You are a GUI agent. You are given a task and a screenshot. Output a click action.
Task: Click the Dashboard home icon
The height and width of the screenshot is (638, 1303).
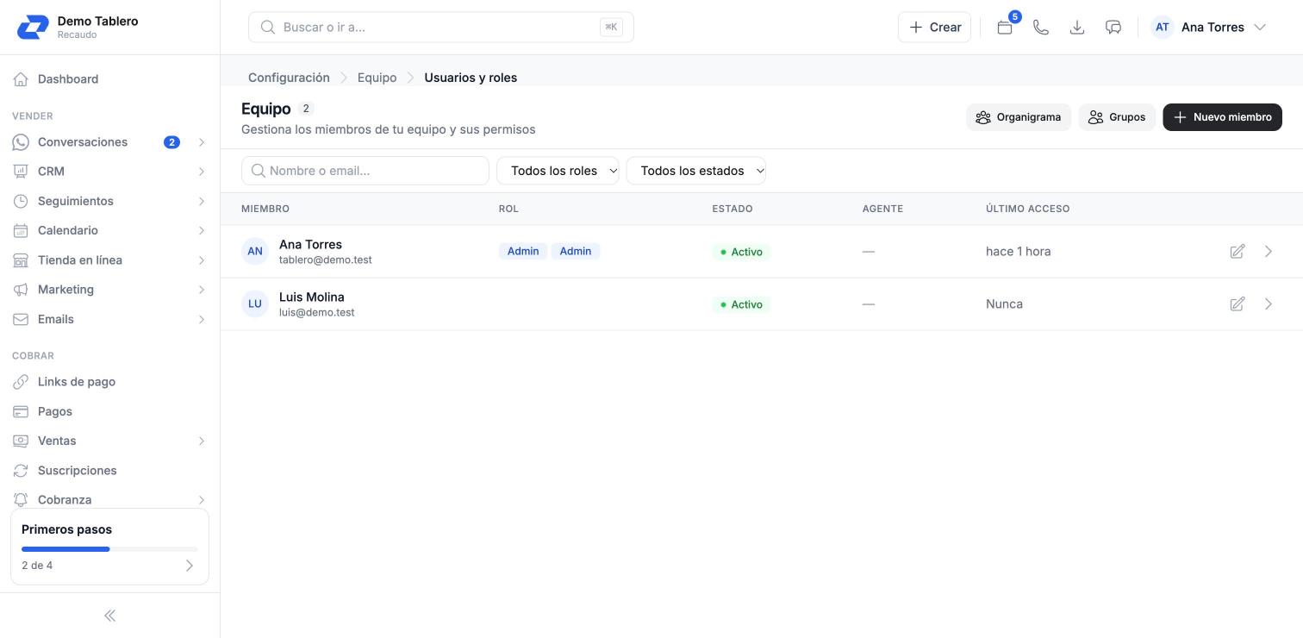21,79
